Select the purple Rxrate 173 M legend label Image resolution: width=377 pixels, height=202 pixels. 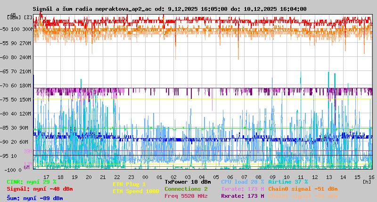[242, 196]
